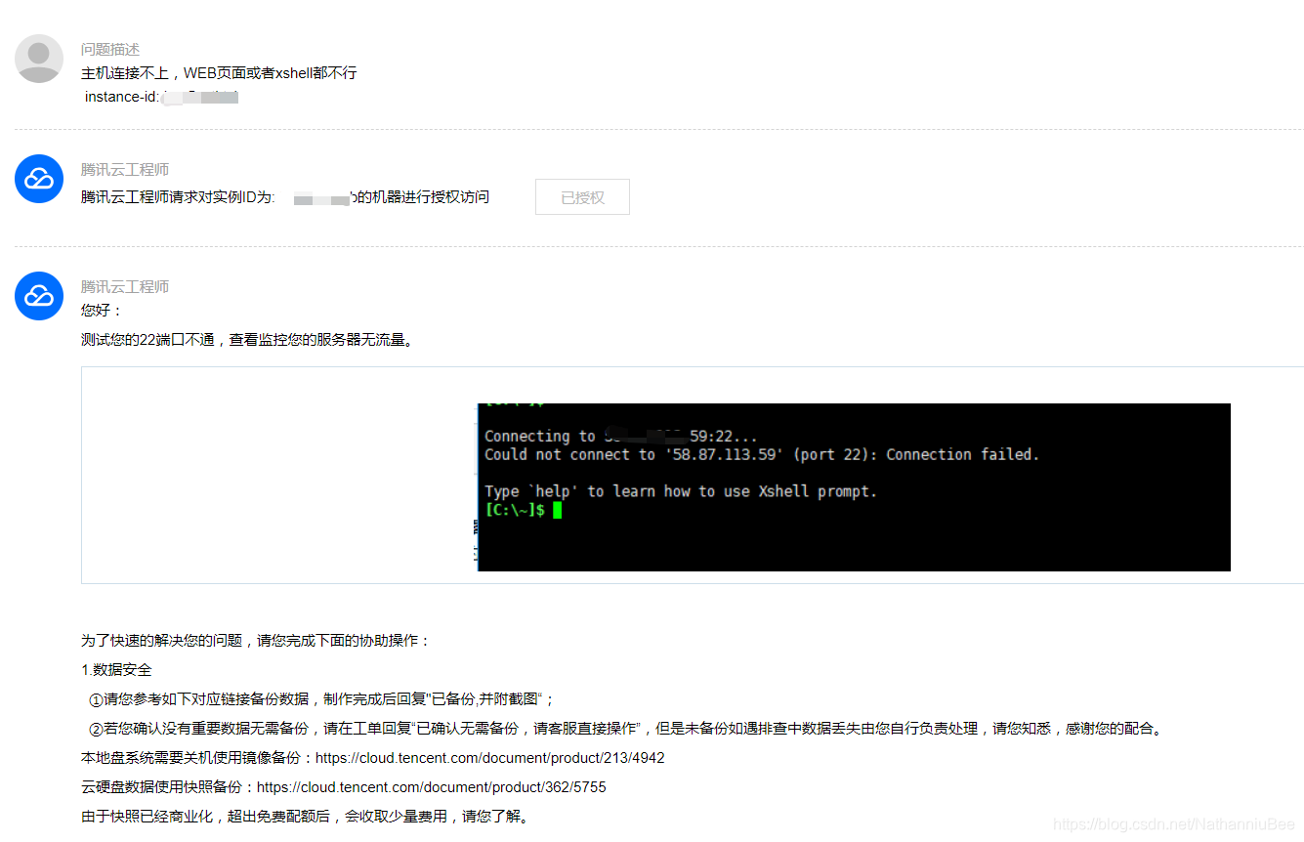1304x842 pixels.
Task: Open the Xshell terminal screenshot thumbnail
Action: (854, 486)
